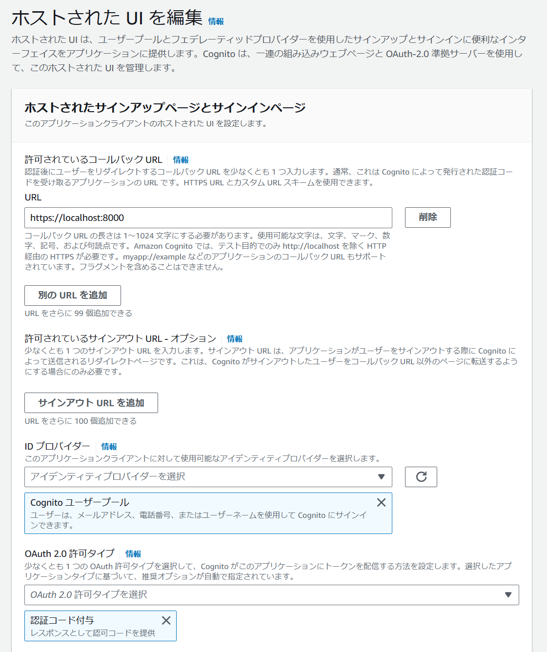This screenshot has height=652, width=547.
Task: Open the 情報 link beside 許可されているサインアウト URL
Action: click(x=234, y=338)
